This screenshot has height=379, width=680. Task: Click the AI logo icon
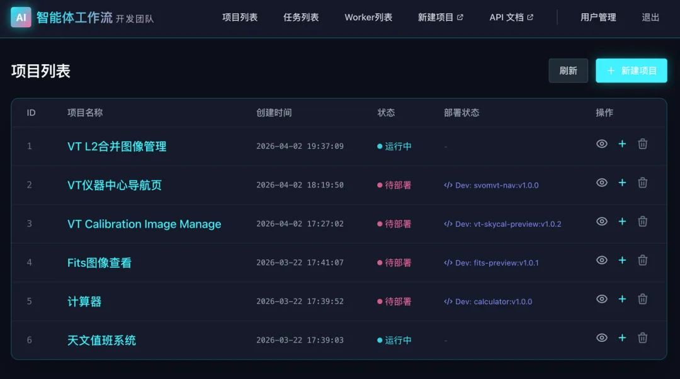click(21, 18)
